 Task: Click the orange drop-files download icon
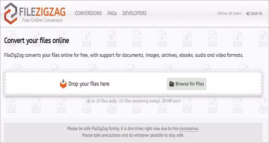63,84
